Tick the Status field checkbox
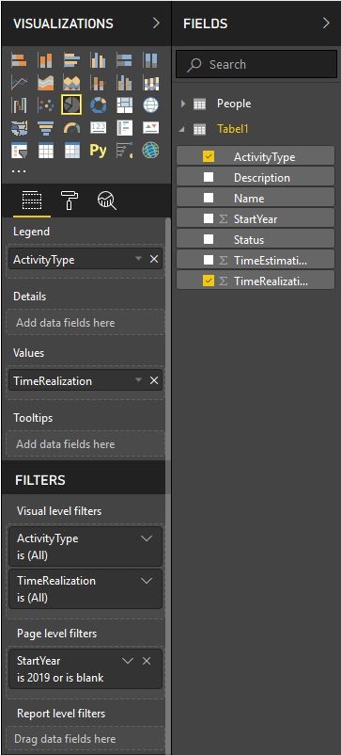Screen dimensions: 341x755 [x=209, y=239]
